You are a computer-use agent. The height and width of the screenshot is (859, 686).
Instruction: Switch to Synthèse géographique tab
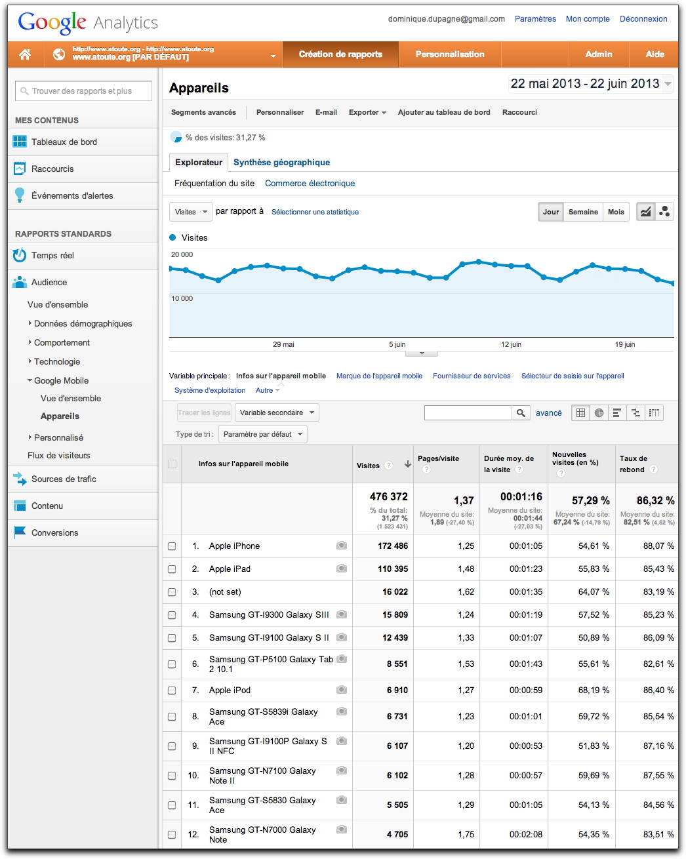coord(281,162)
